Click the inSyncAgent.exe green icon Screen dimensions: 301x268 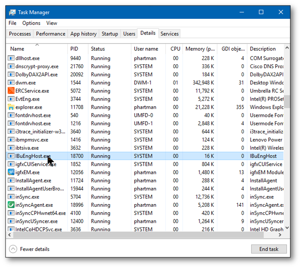click(x=12, y=205)
